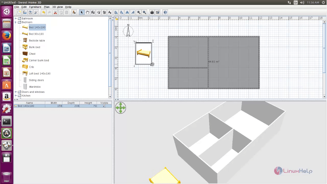Select the Create dimensions tool
Image resolution: width=327 pixels, height=184 pixels.
[x=104, y=12]
